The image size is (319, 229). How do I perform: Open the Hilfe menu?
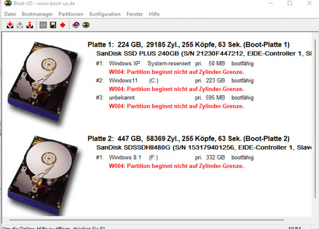154,14
